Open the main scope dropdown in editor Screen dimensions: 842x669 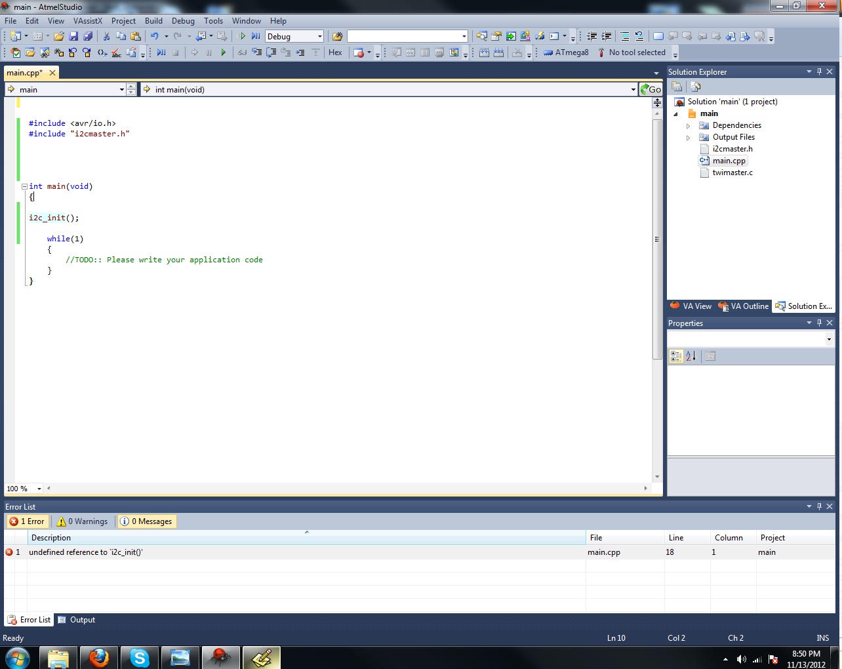[121, 90]
